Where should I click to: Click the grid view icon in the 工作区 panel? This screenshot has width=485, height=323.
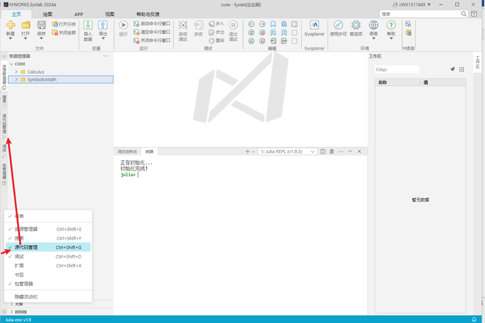[461, 69]
